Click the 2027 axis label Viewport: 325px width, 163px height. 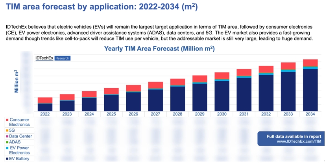tap(155, 114)
